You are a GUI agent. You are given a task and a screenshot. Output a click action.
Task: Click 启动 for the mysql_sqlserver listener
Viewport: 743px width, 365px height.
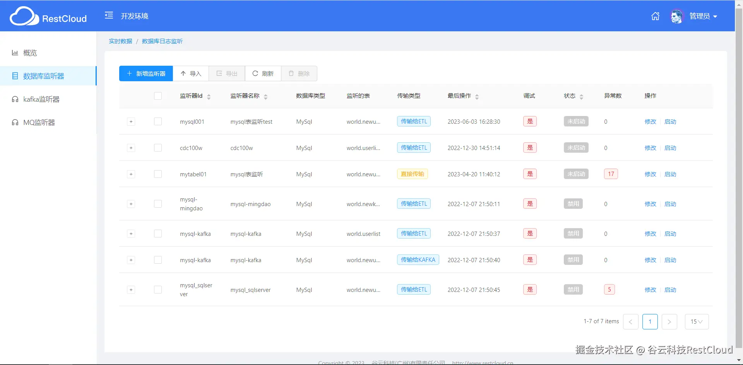[670, 290]
